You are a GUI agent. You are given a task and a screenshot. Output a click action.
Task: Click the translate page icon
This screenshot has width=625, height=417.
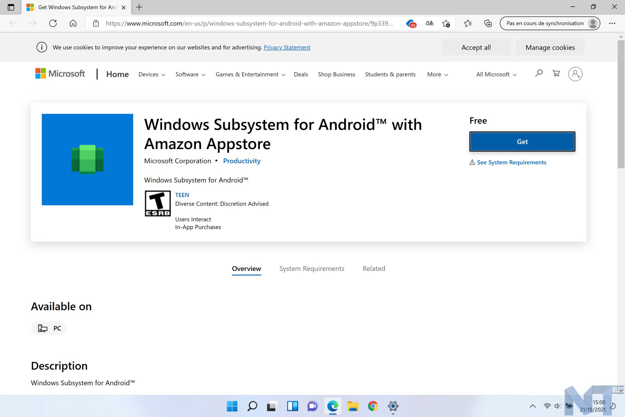click(429, 23)
